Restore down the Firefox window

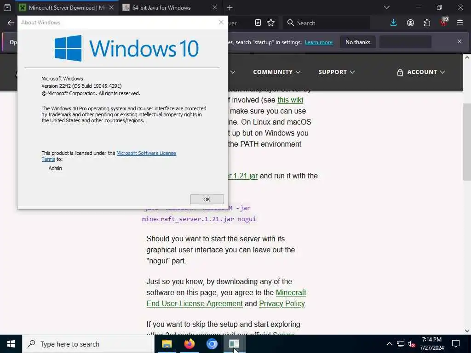pyautogui.click(x=439, y=7)
